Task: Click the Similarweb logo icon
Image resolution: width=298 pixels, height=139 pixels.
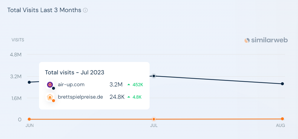Action: pos(247,40)
